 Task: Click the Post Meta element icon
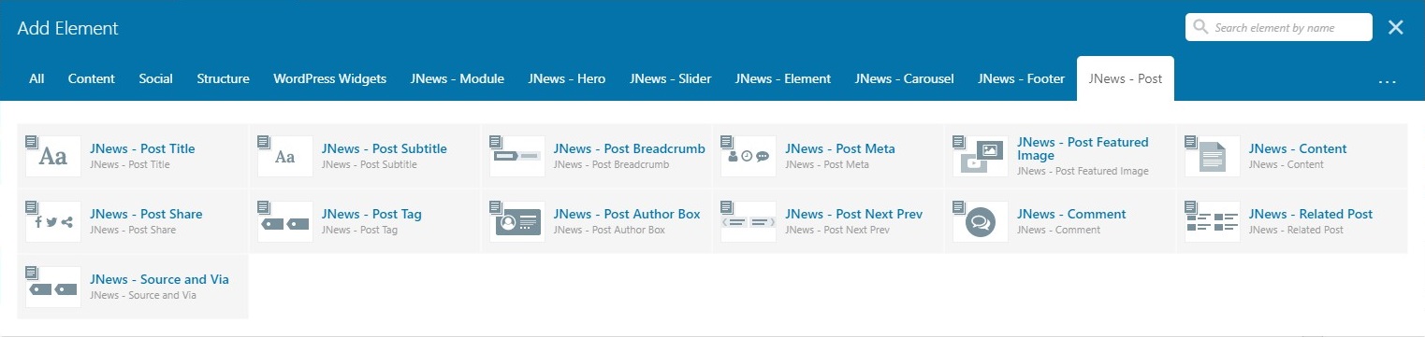(x=749, y=157)
